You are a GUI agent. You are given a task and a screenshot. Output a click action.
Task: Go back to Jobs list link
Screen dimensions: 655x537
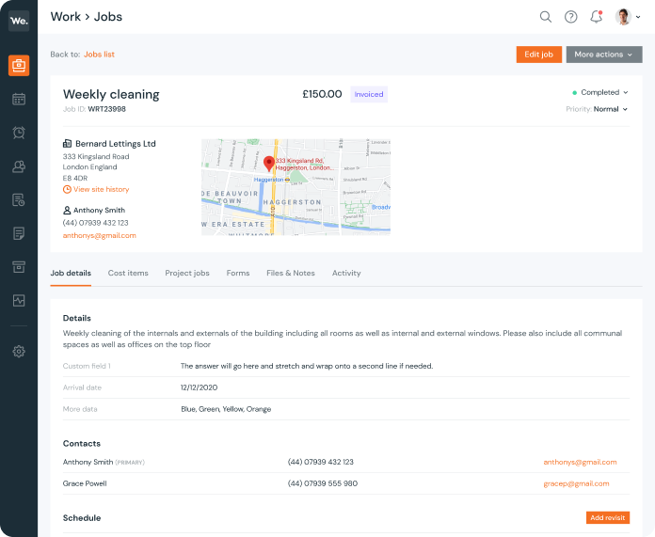(x=99, y=55)
